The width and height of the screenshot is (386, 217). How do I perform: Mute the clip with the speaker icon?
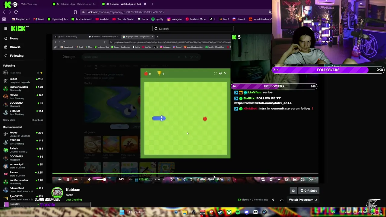[x=89, y=179]
